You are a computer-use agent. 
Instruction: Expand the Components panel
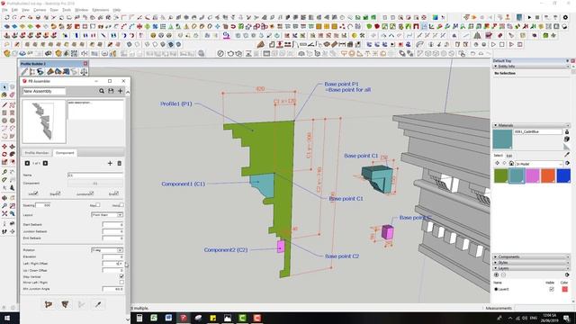tap(531, 256)
